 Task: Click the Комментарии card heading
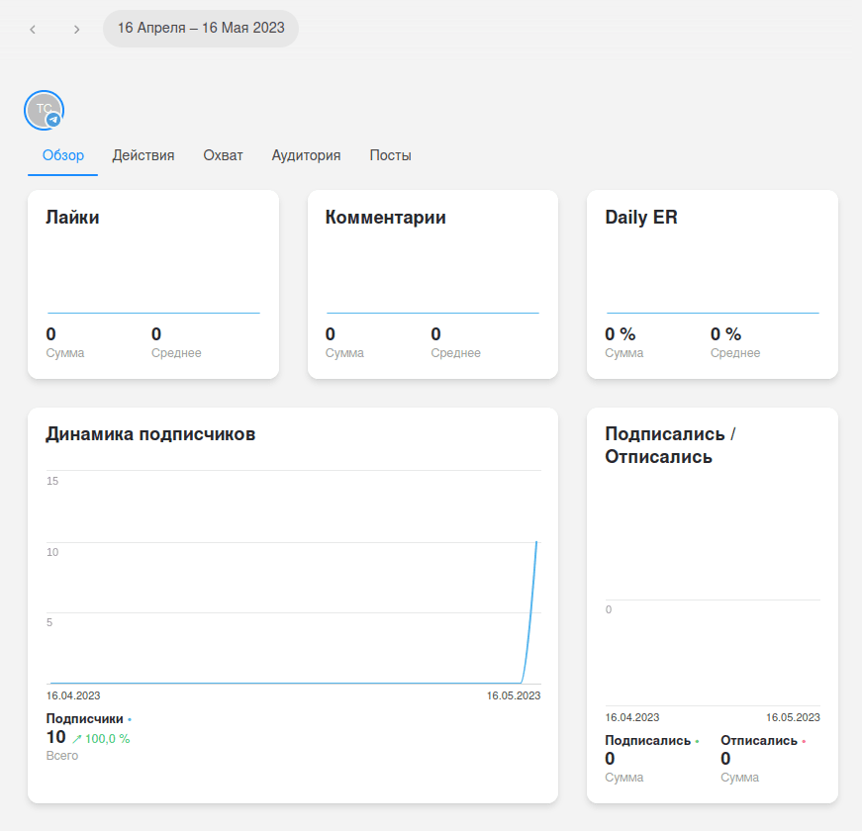click(x=385, y=218)
